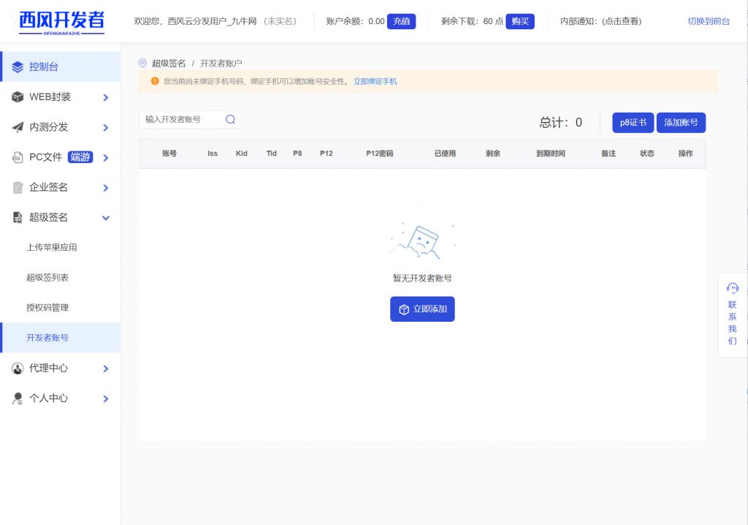Click the 立即绑定手机 link
The image size is (748, 525).
[x=375, y=81]
